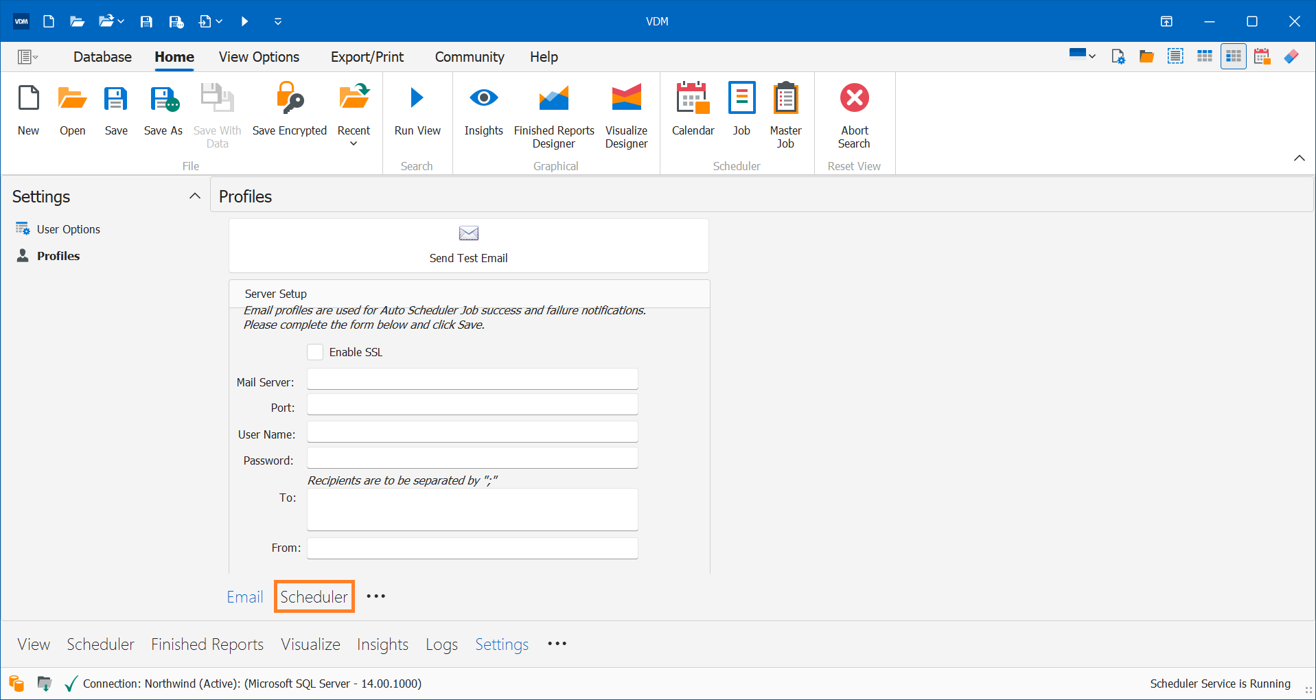The width and height of the screenshot is (1316, 700).
Task: Click the calendar icon in the top-right toolbar
Action: click(1262, 57)
